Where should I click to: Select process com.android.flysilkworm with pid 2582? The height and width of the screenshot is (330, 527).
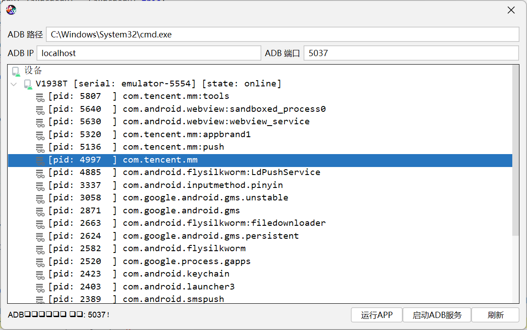coord(147,249)
